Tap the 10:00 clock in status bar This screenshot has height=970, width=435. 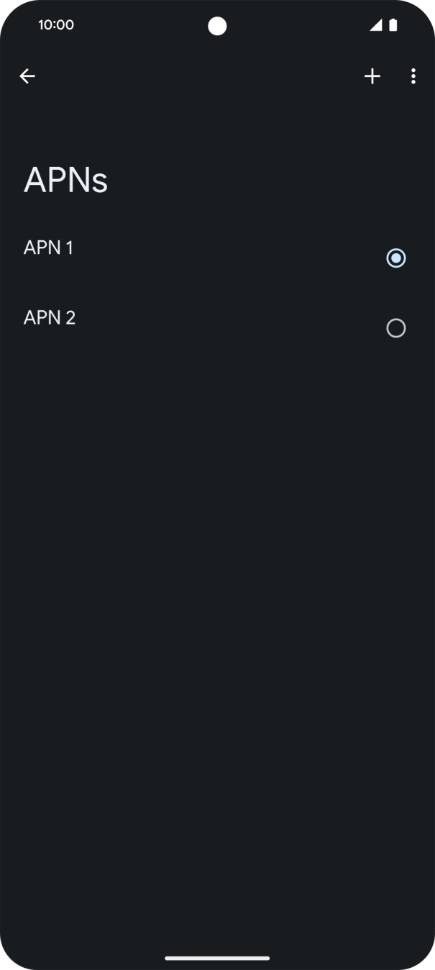pyautogui.click(x=56, y=25)
